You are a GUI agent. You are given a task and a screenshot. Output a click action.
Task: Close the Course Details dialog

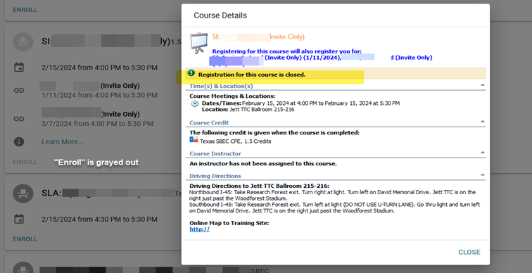(469, 252)
